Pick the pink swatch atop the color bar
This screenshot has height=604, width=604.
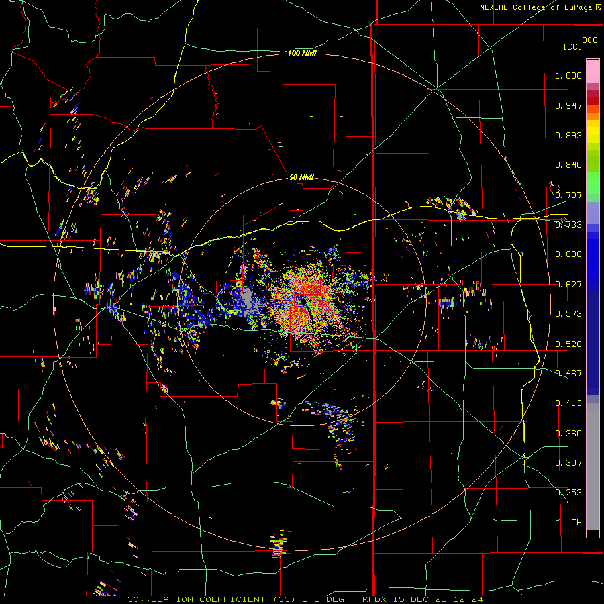tap(593, 71)
